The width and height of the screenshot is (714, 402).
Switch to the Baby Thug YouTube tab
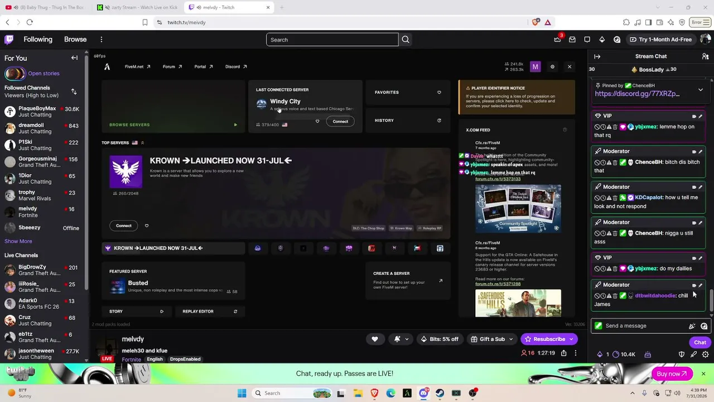pyautogui.click(x=46, y=7)
